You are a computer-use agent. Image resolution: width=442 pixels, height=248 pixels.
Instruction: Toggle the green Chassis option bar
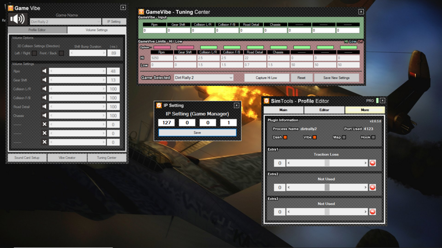click(278, 47)
